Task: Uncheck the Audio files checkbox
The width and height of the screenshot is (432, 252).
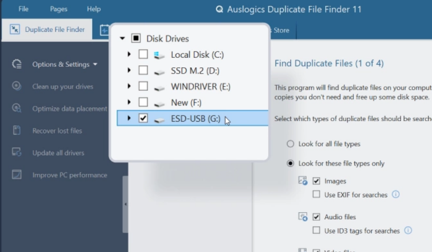Action: click(316, 217)
